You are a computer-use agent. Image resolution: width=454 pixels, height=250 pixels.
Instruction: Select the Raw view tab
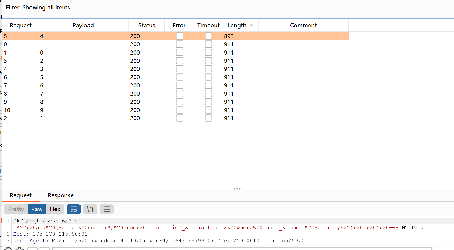37,209
